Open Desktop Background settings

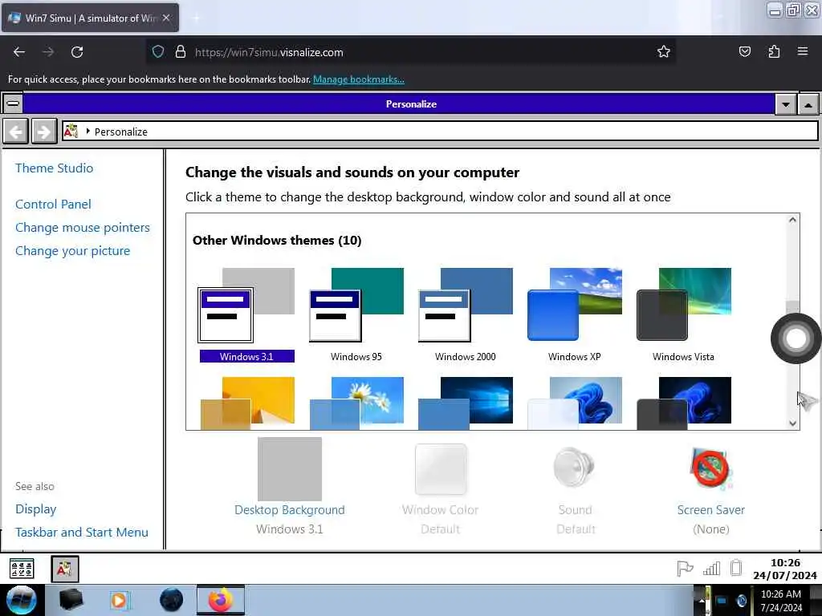pyautogui.click(x=289, y=486)
